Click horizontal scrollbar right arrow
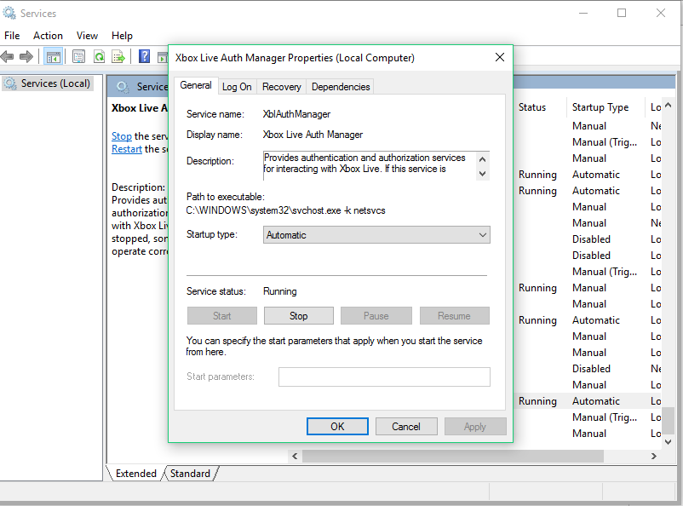The width and height of the screenshot is (683, 506). (x=653, y=457)
